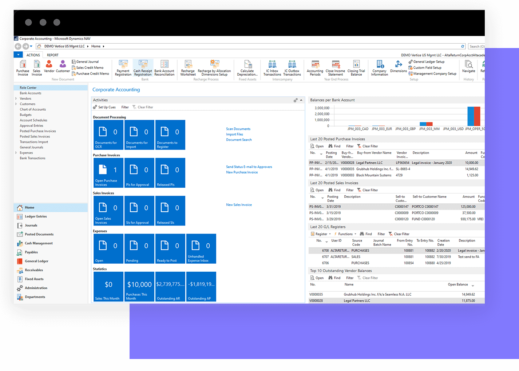The image size is (519, 371).
Task: Click the Documents for OCR tile
Action: tap(108, 135)
